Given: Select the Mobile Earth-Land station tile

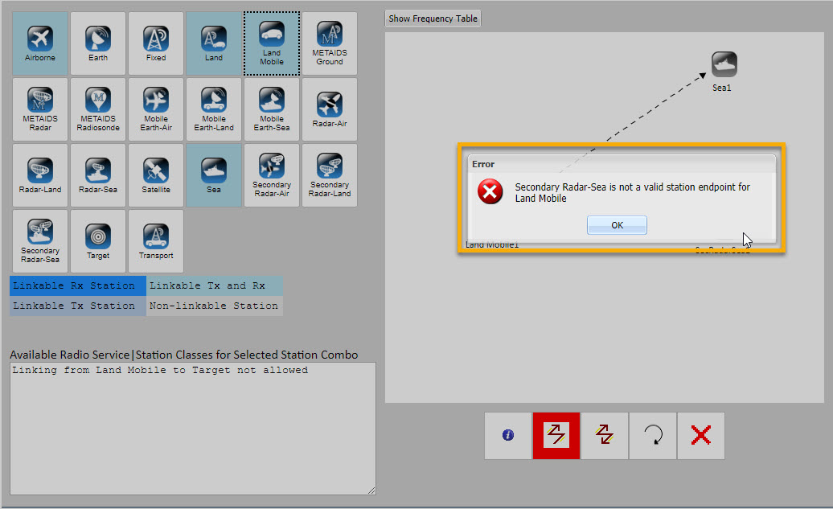Looking at the screenshot, I should [214, 109].
